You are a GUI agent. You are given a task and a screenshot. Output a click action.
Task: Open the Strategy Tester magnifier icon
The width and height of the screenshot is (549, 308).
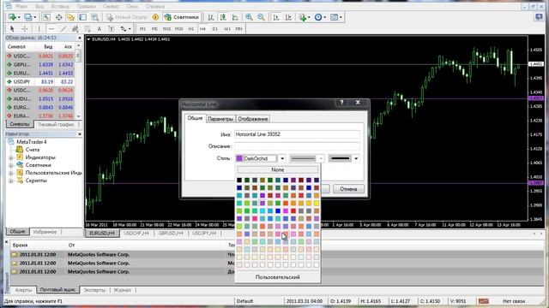95,17
